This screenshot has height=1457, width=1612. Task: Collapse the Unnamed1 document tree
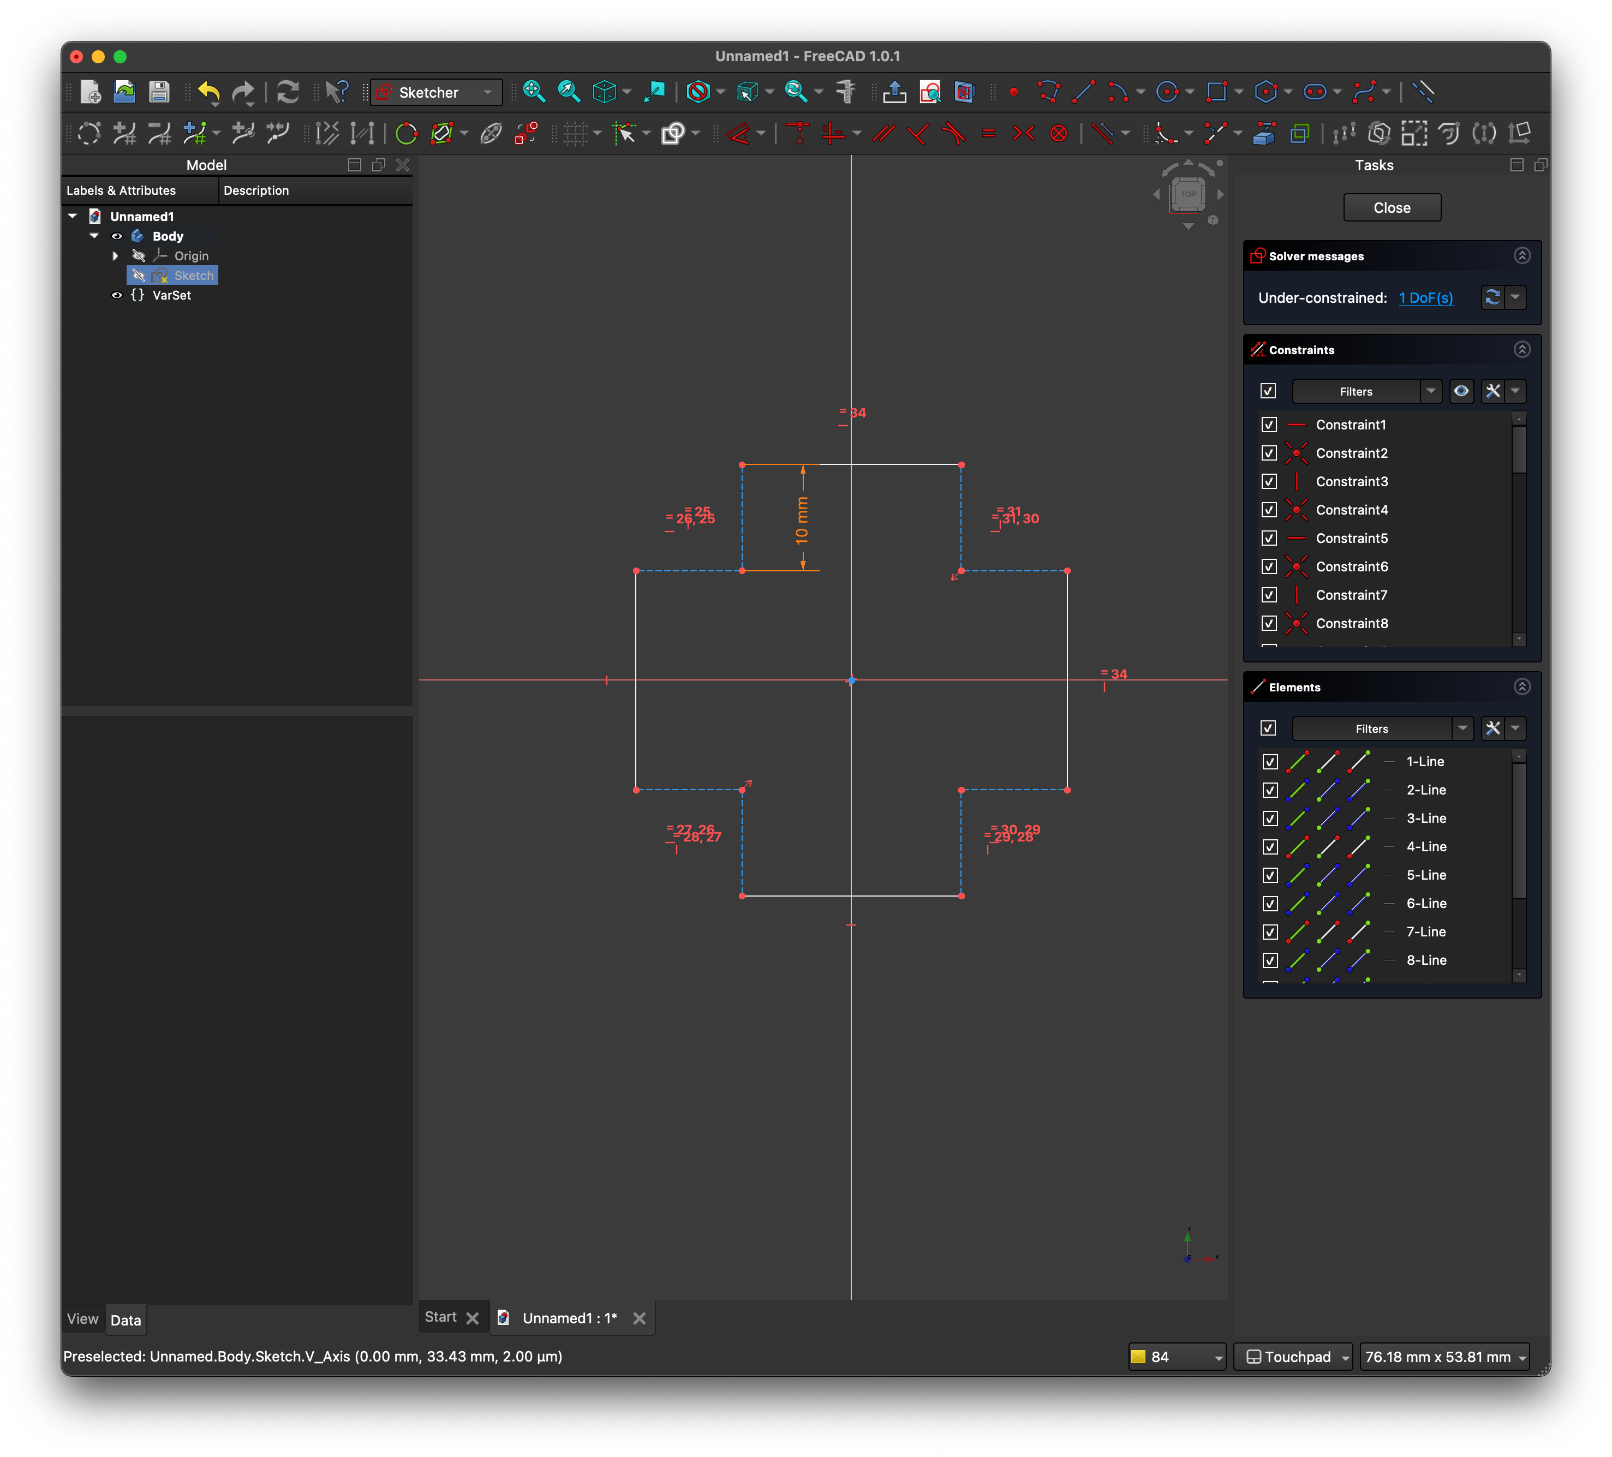[73, 217]
